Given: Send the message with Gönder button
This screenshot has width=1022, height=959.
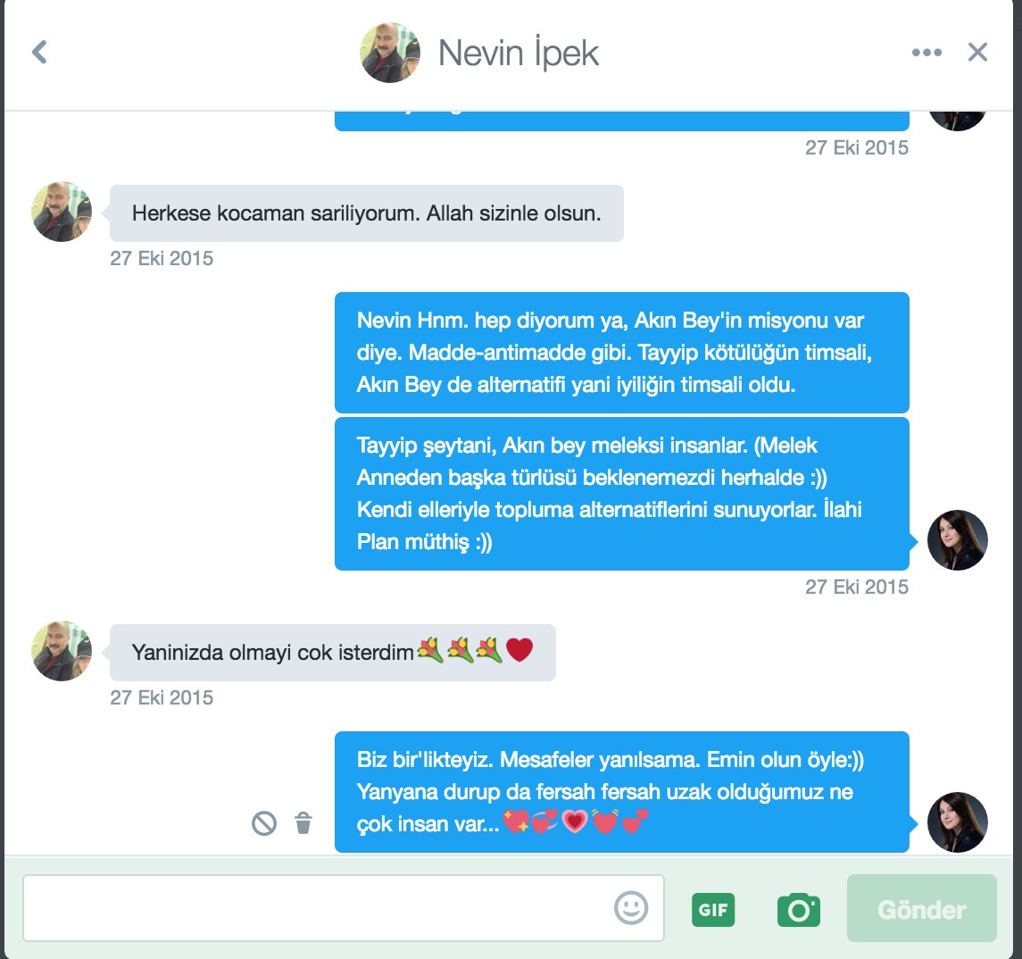Looking at the screenshot, I should point(921,908).
